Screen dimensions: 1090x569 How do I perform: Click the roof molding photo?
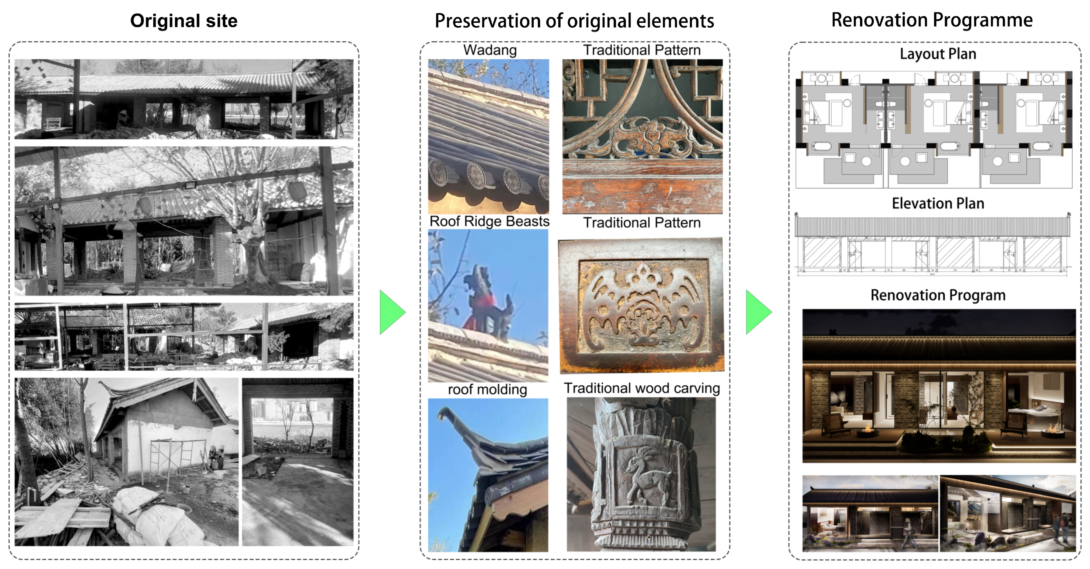tap(488, 475)
